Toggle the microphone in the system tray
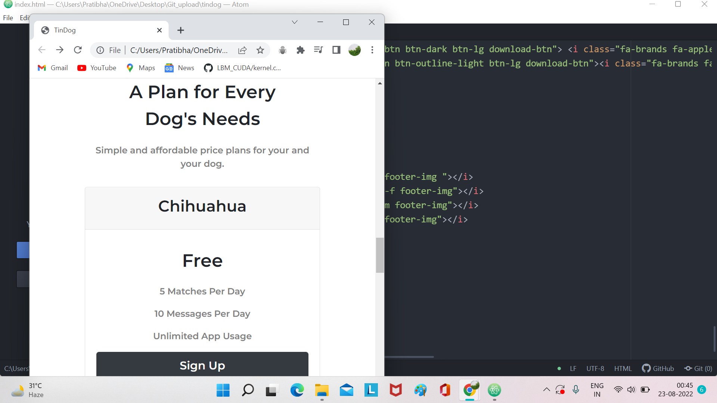This screenshot has width=717, height=403. [x=575, y=389]
